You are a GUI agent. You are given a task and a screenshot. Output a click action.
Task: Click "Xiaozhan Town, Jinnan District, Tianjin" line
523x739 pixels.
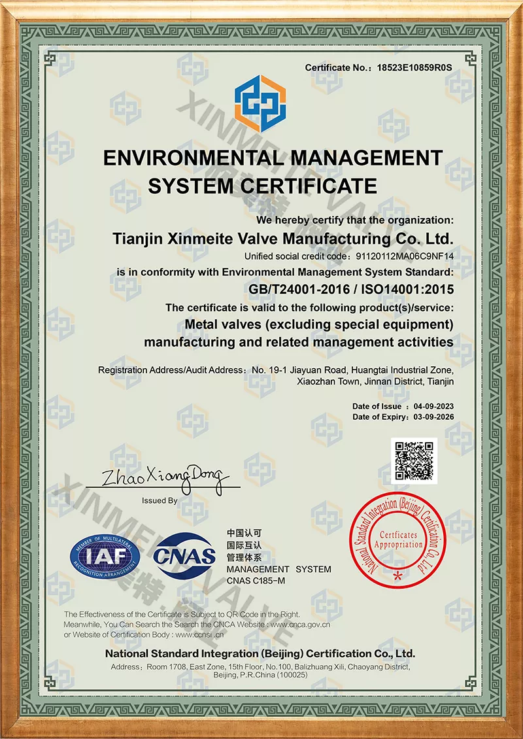[x=375, y=382]
